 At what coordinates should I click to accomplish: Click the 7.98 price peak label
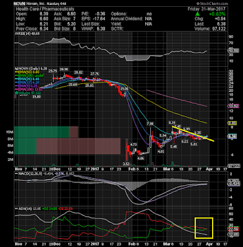150,124
